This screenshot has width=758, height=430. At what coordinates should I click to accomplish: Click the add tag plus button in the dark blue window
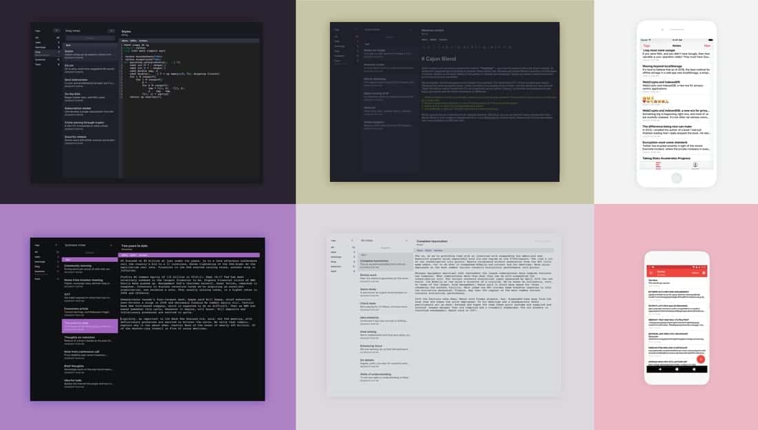tap(58, 31)
